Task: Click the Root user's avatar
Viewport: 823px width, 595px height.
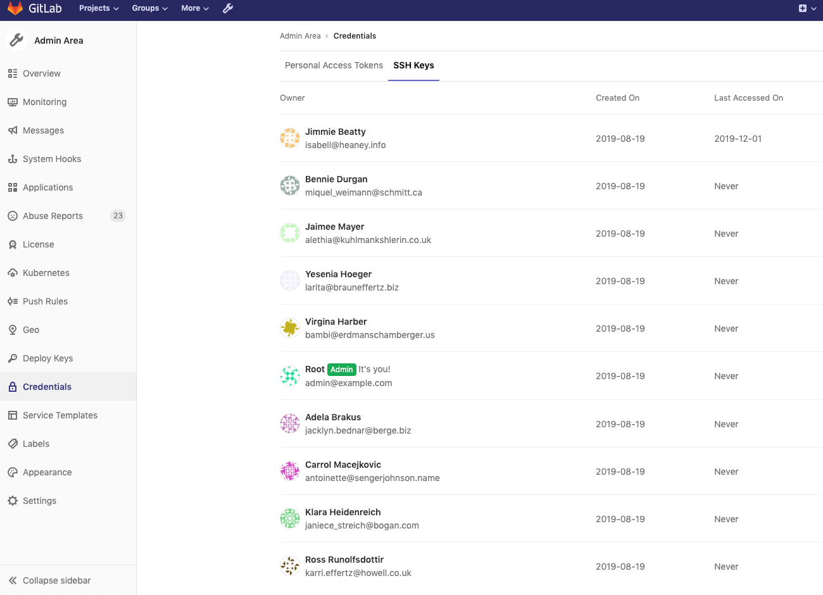Action: [289, 375]
